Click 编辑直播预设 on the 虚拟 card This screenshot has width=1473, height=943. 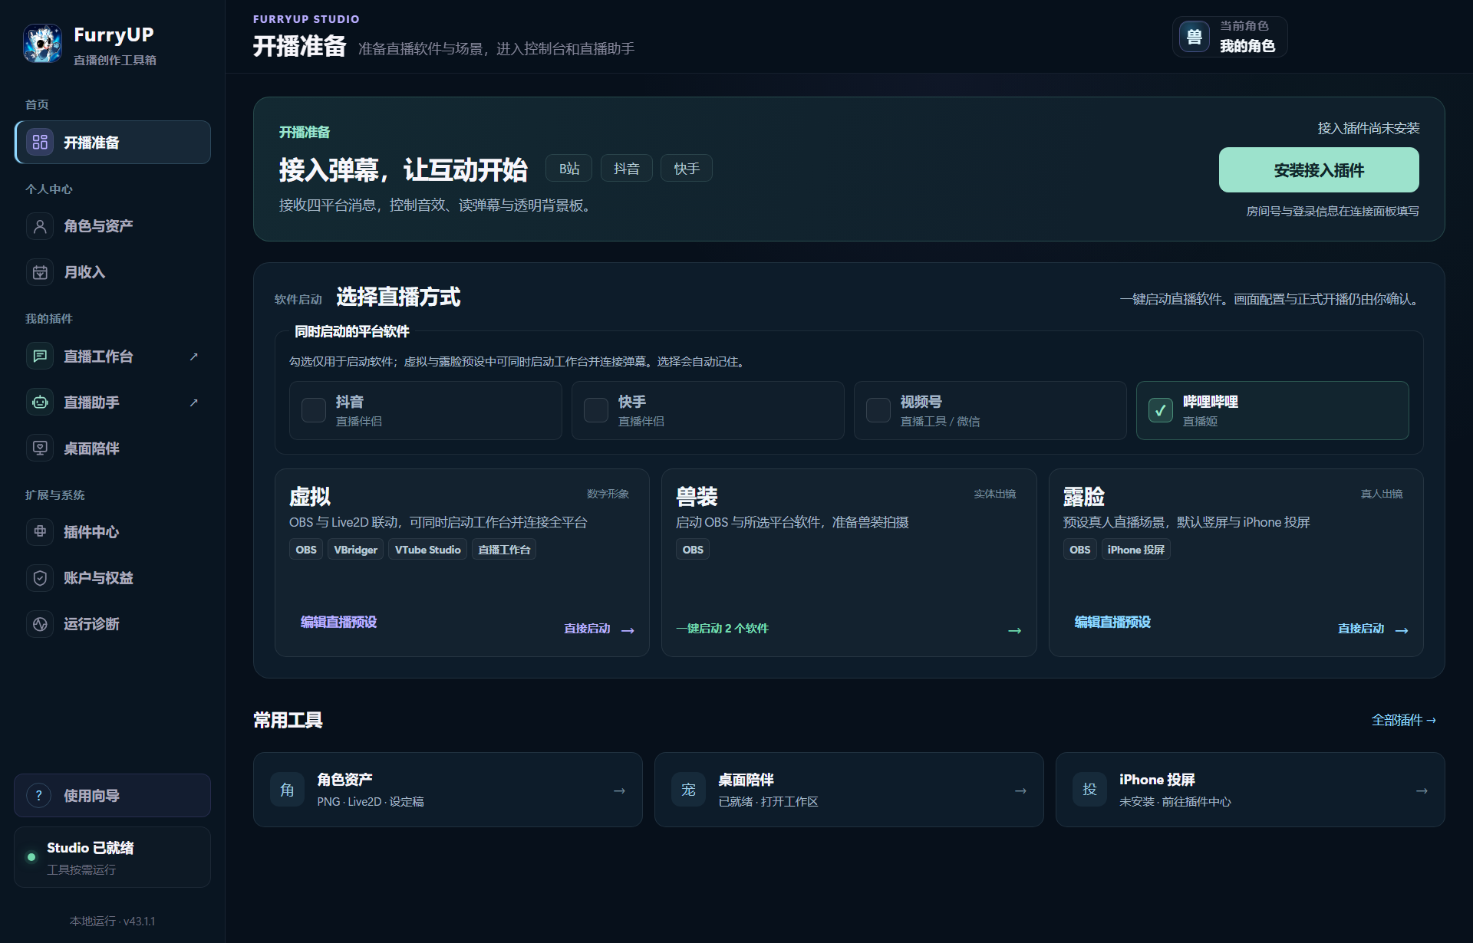(x=338, y=622)
